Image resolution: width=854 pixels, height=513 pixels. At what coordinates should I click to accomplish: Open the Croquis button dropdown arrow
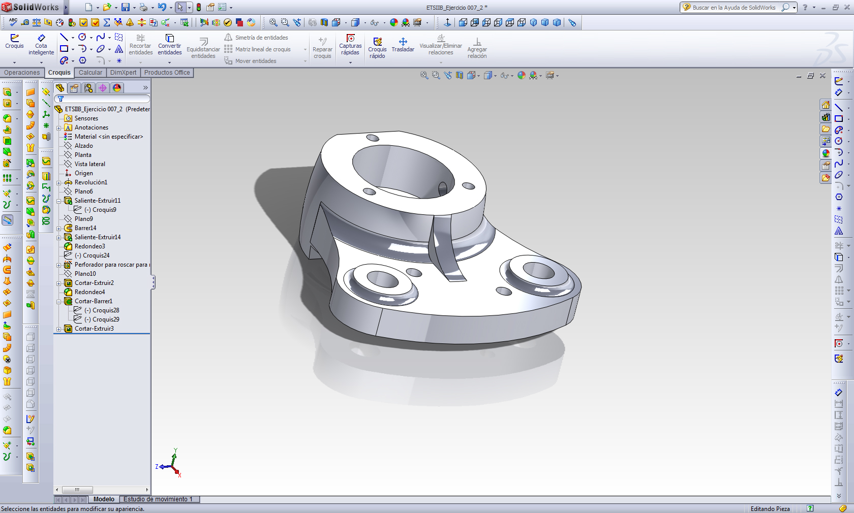coord(15,62)
